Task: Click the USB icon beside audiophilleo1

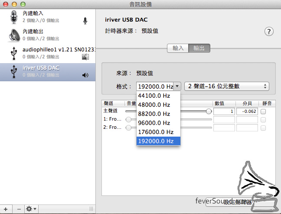Action: tap(14, 53)
